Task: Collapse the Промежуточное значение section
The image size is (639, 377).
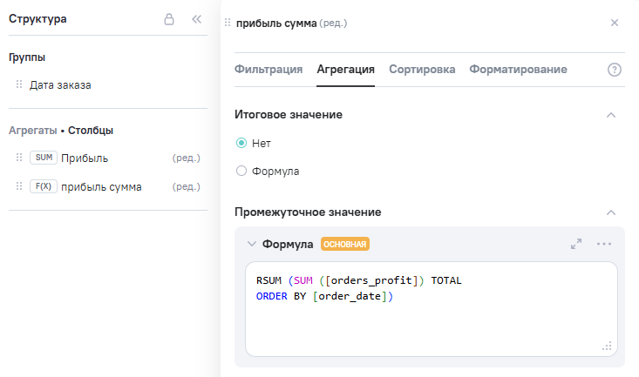Action: tap(611, 212)
